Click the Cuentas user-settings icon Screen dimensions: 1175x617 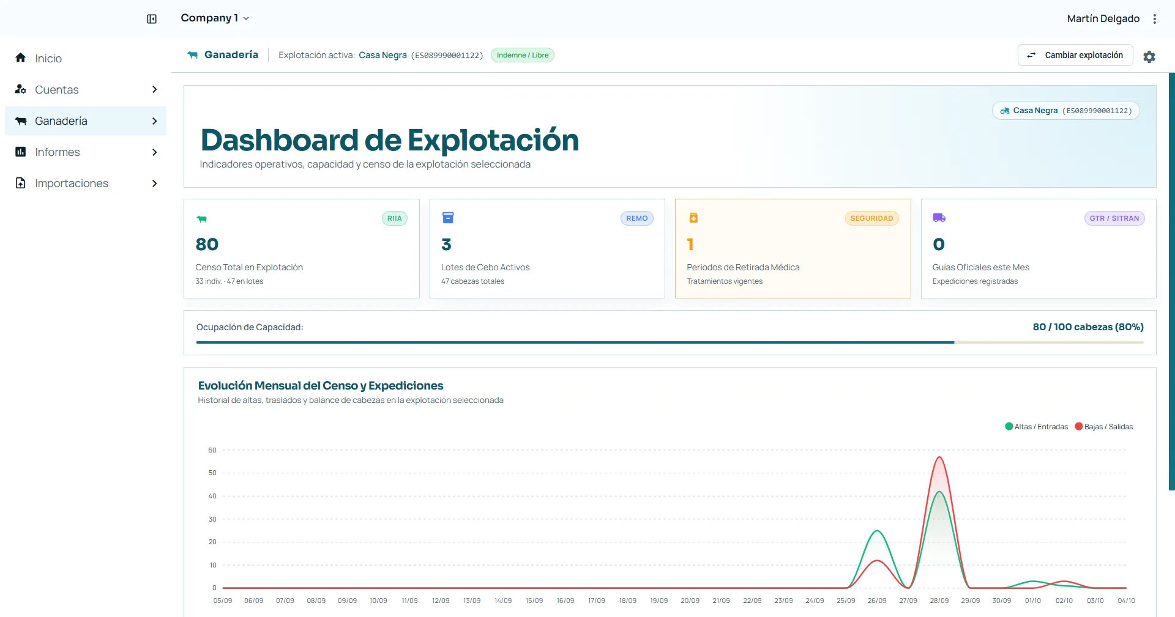(21, 89)
